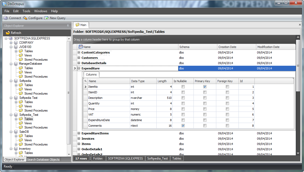This screenshot has height=172, width=304.
Task: Toggle the Is Nullable checkbox for Comments
Action: pos(183,126)
